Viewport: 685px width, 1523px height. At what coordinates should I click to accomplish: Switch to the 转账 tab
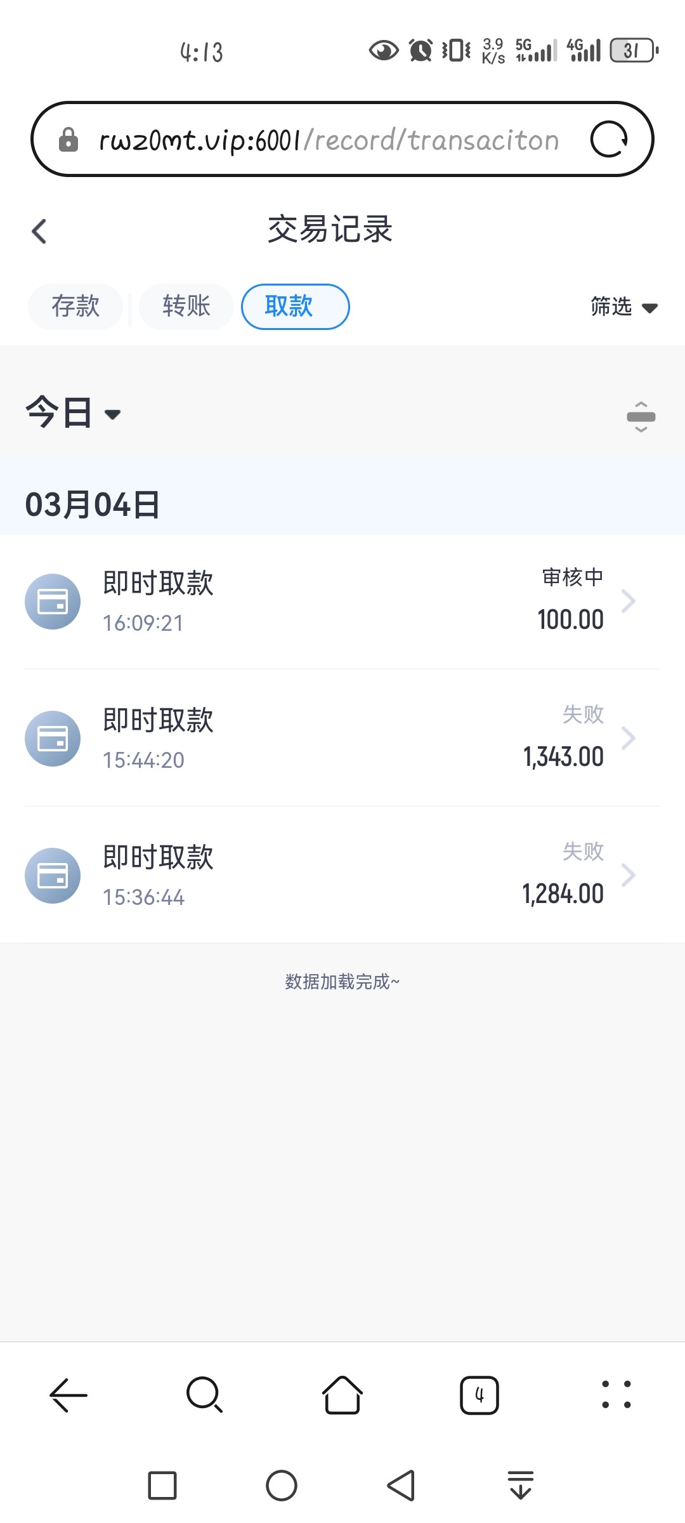[x=186, y=307]
